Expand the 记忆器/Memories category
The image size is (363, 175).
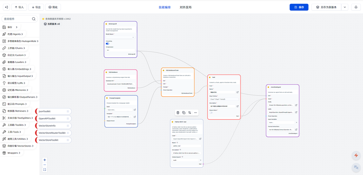coord(16,90)
